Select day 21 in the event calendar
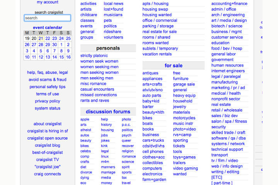The width and height of the screenshot is (278, 185). (41, 39)
